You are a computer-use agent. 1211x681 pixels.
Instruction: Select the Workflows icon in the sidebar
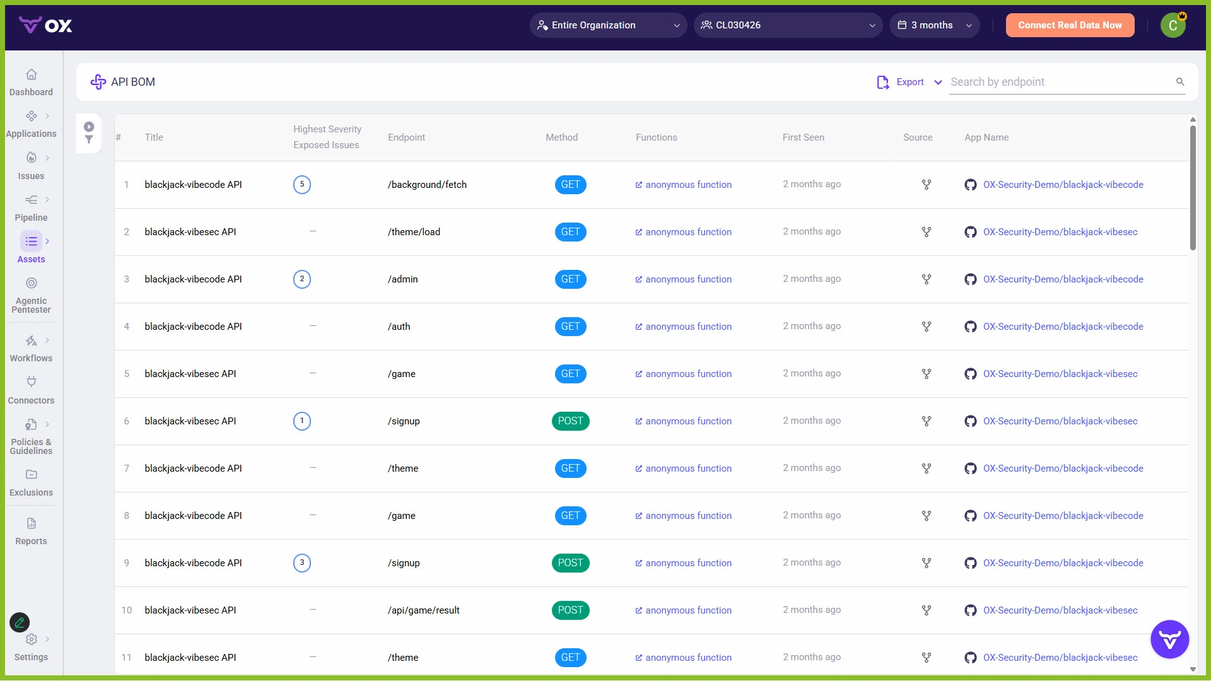[x=31, y=340]
